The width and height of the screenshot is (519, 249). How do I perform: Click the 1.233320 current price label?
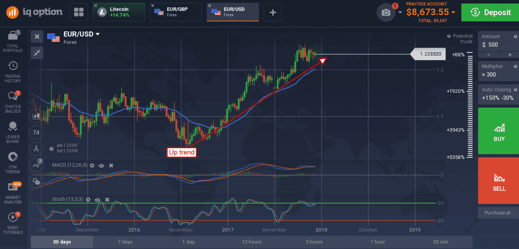click(x=428, y=54)
